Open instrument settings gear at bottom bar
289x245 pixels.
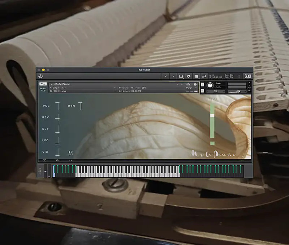pos(57,160)
